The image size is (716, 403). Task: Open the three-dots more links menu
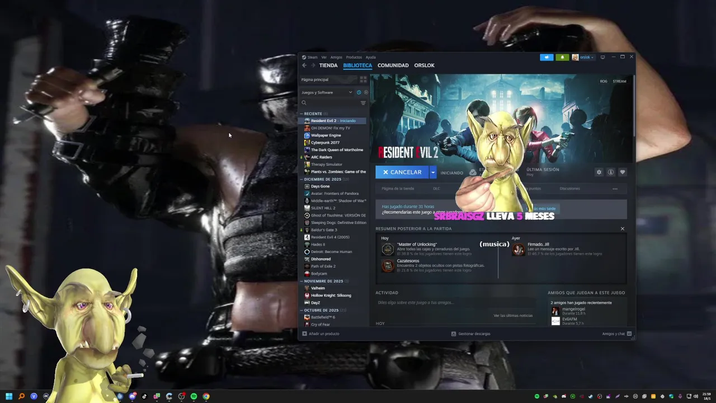615,189
